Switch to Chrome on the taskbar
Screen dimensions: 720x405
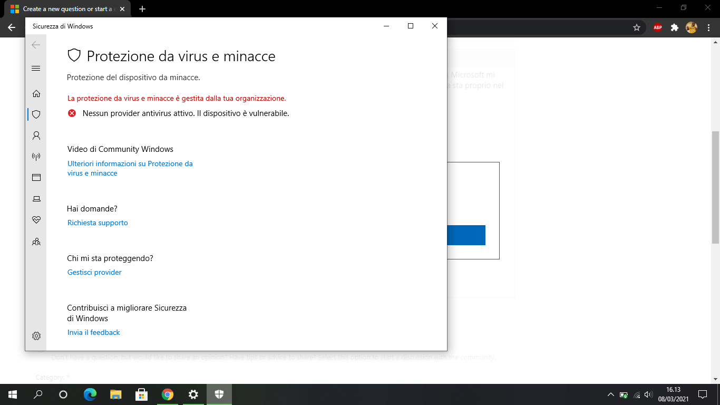(168, 394)
